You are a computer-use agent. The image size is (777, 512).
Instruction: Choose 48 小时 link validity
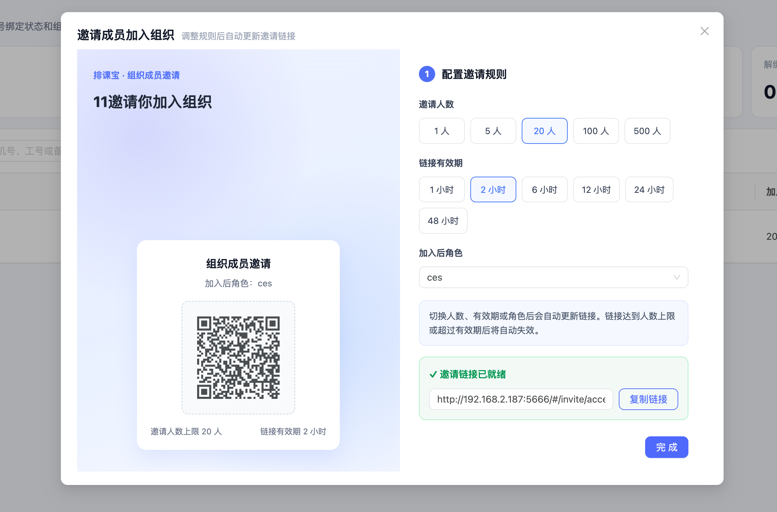point(443,221)
